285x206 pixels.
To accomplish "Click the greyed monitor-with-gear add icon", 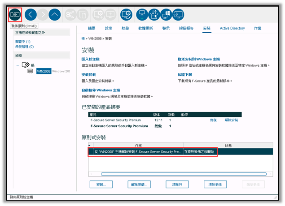I will 98,14.
